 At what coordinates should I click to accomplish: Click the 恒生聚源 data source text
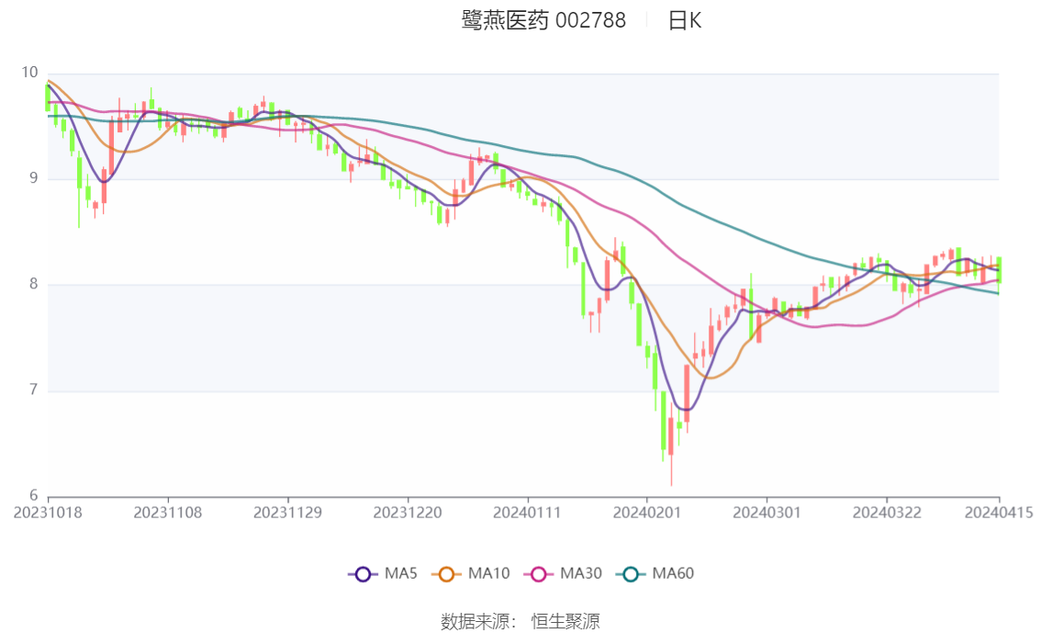(565, 622)
